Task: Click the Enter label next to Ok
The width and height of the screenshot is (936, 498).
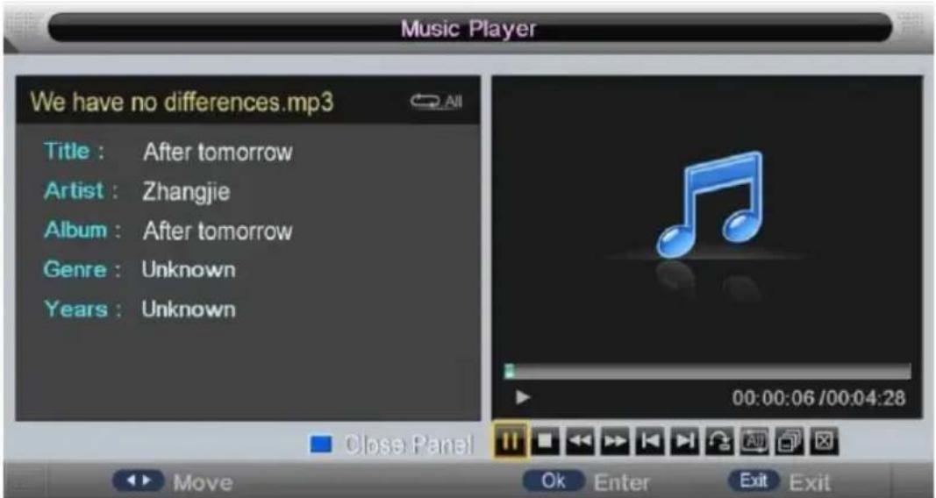Action: click(621, 482)
